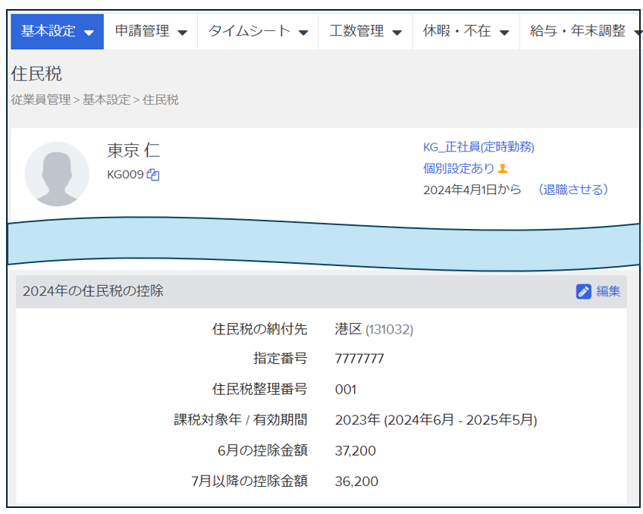
Task: Select the 住民税 page heading
Action: (x=36, y=74)
